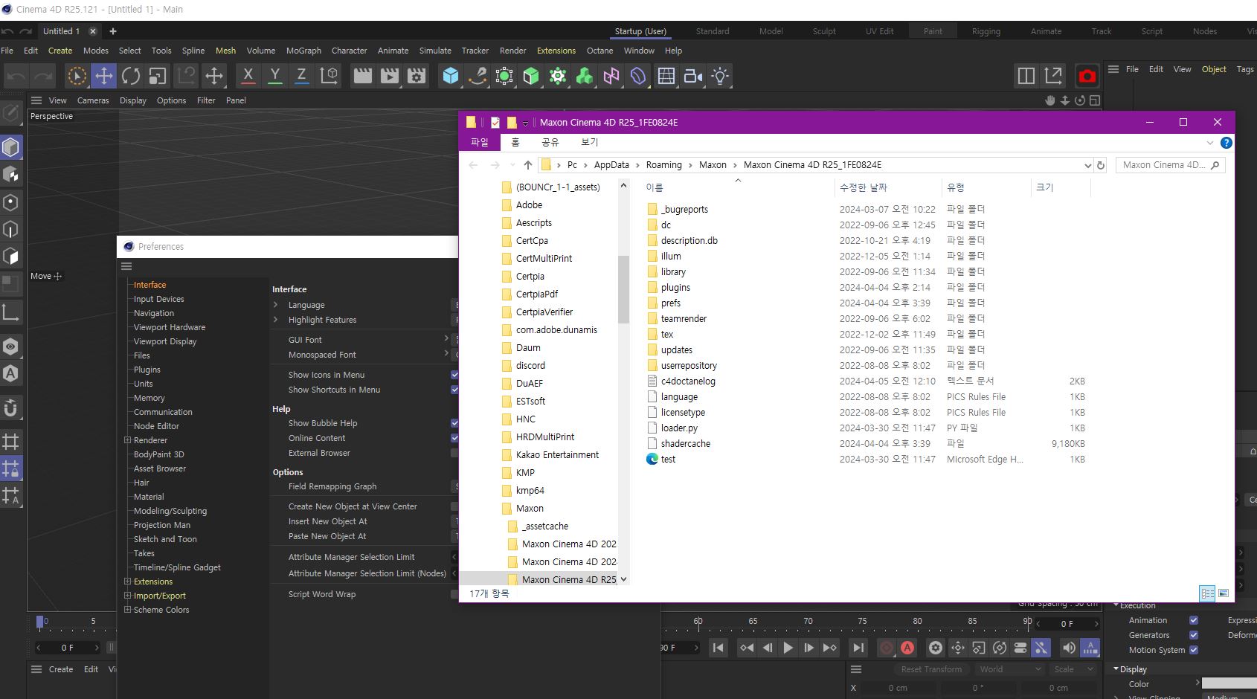
Task: Click the Explorer search box
Action: [1170, 165]
